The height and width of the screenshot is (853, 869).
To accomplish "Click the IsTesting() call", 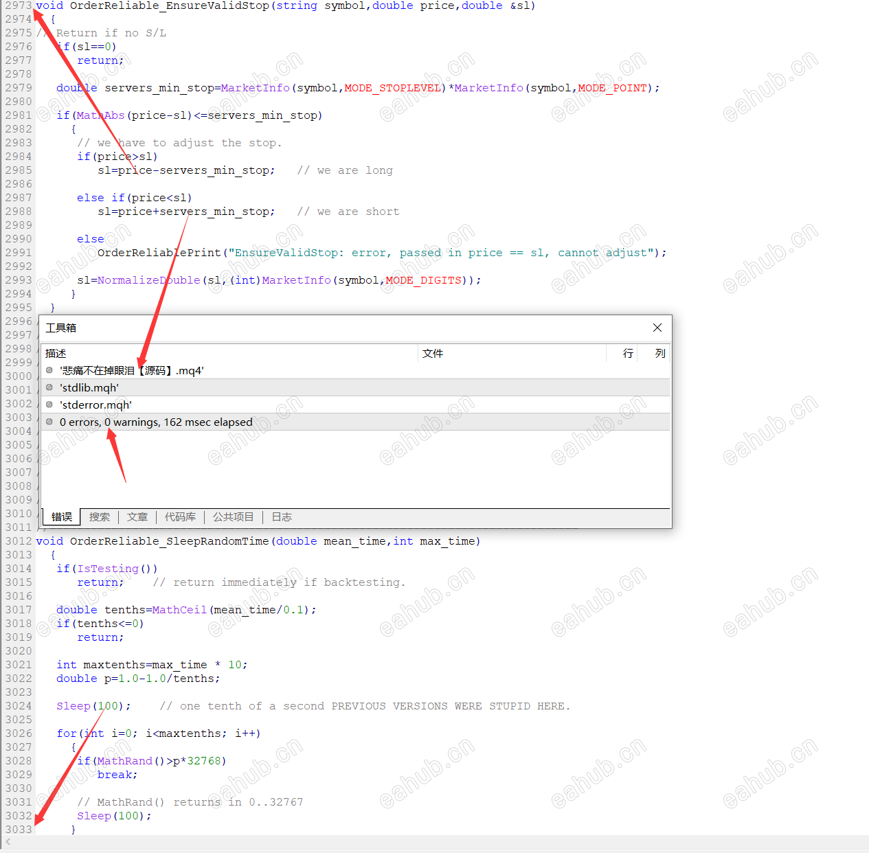I will [117, 569].
